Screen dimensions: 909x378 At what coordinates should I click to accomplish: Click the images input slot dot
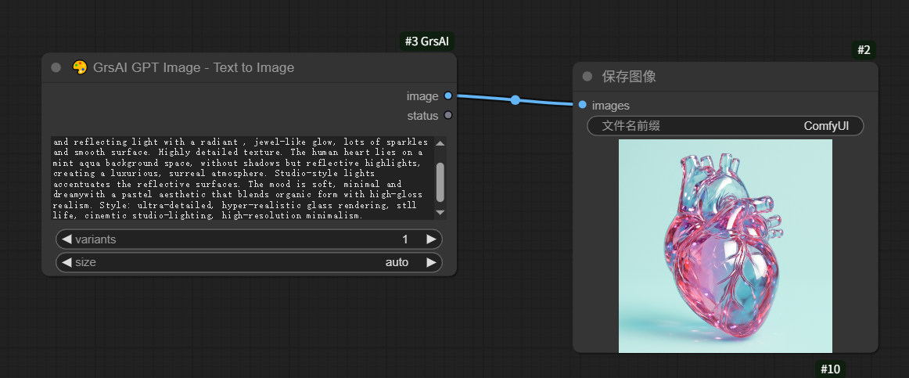click(582, 105)
